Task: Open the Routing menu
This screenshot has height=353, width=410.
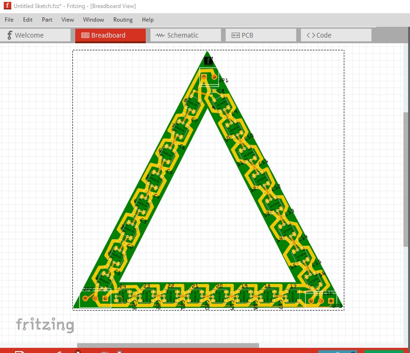Action: [x=123, y=20]
